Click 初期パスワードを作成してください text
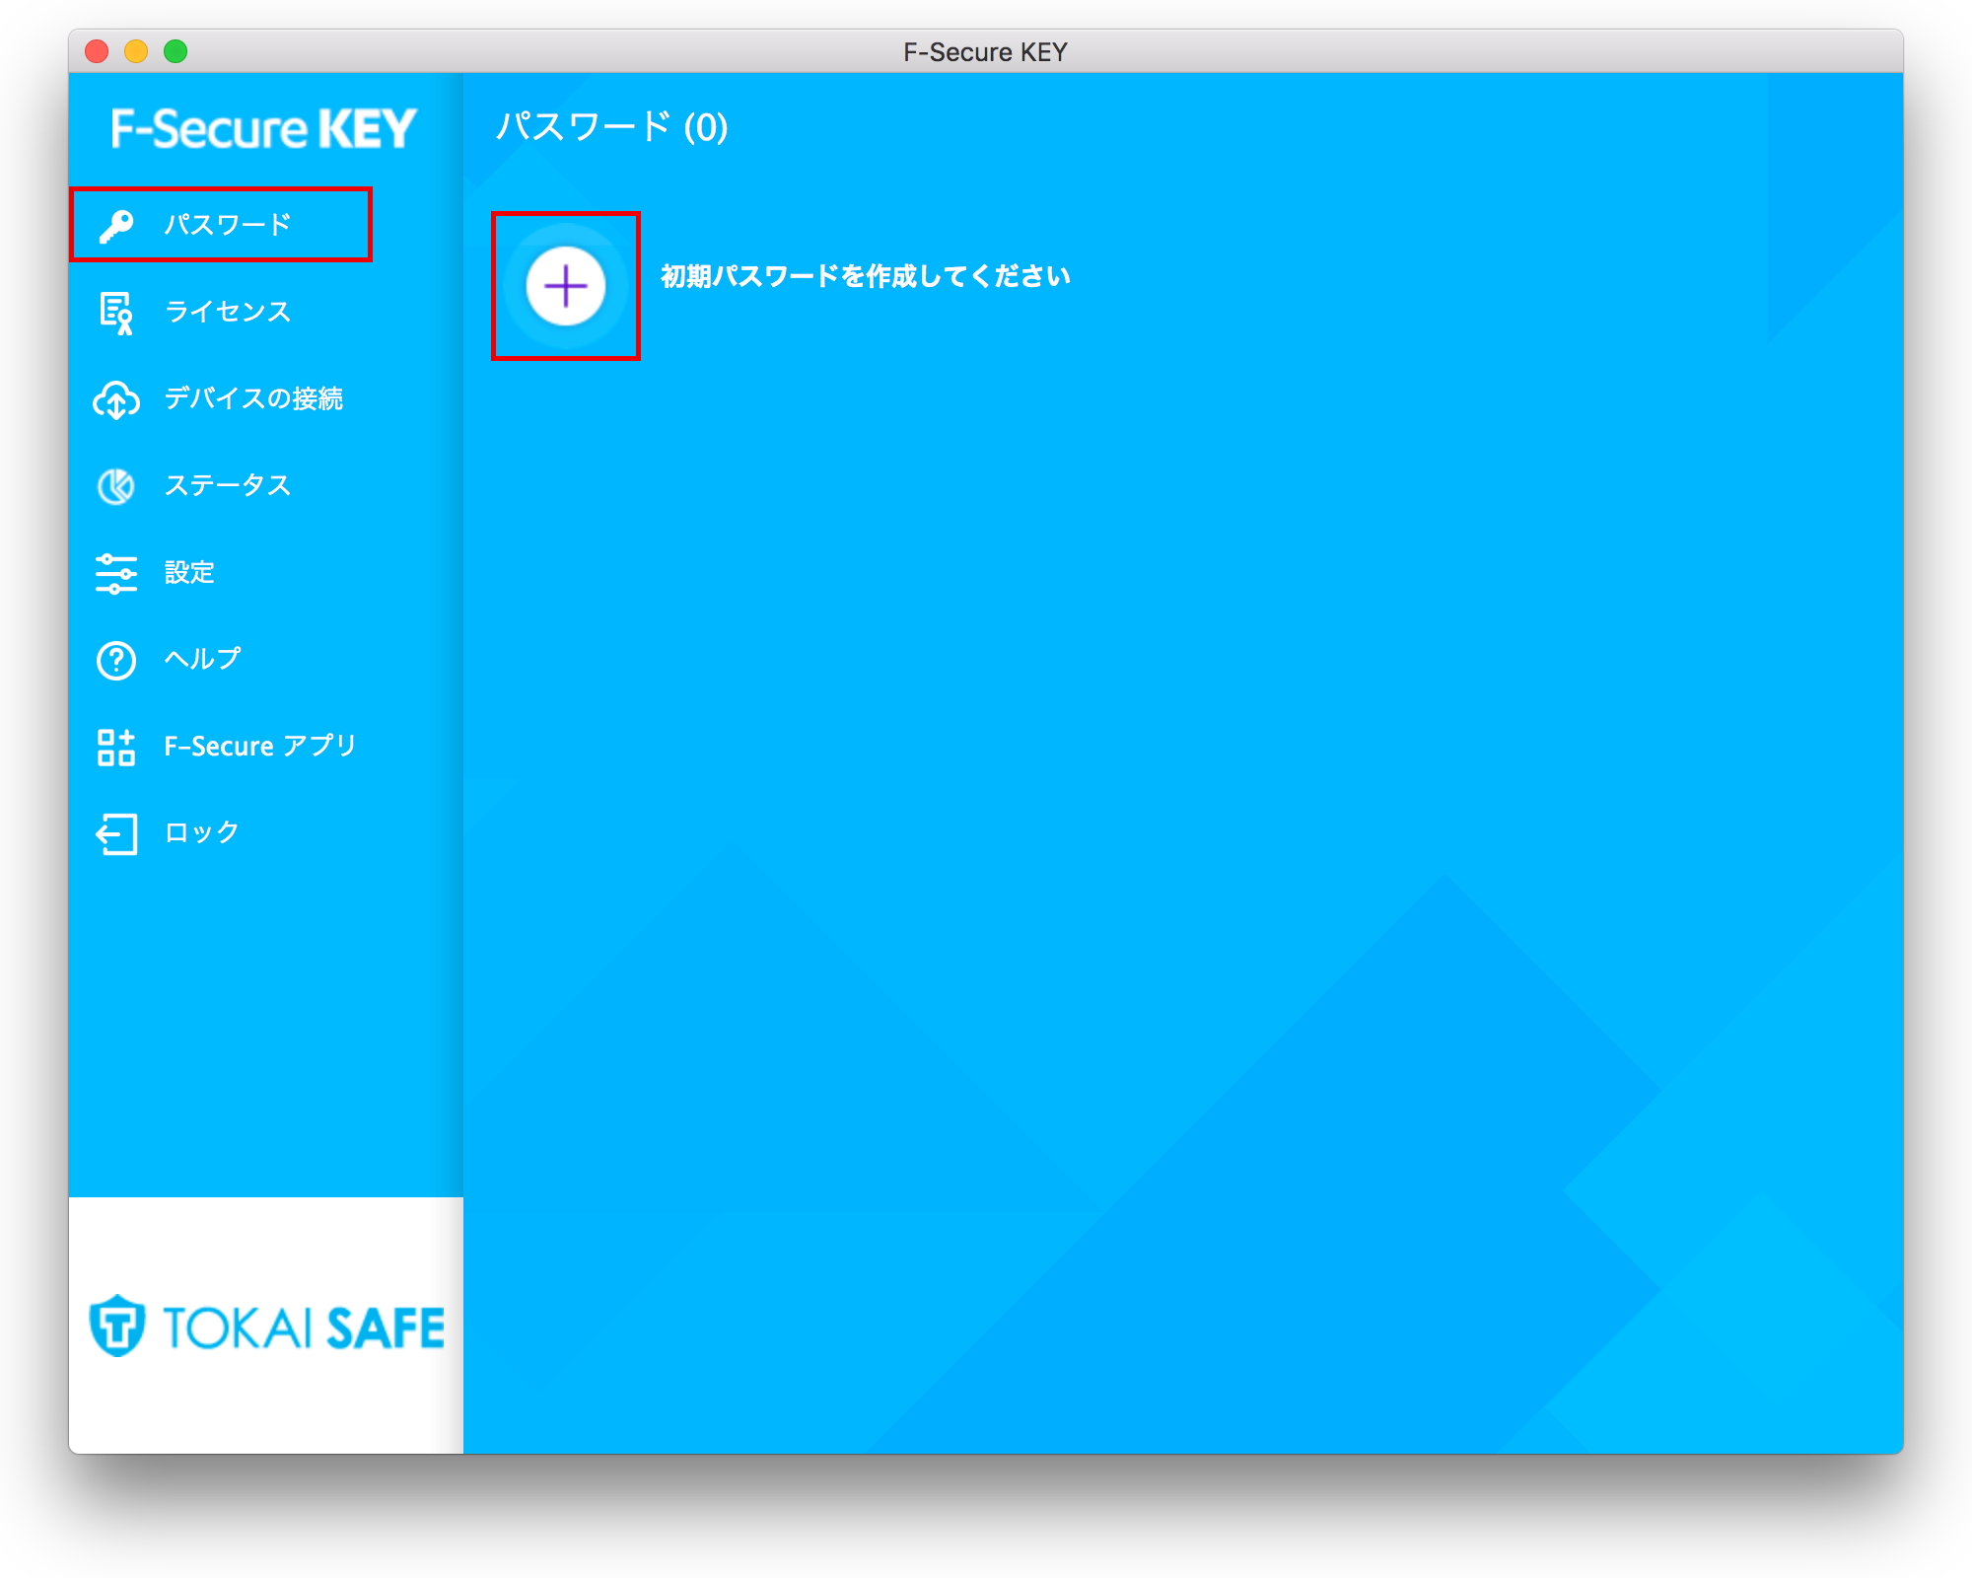 866,276
